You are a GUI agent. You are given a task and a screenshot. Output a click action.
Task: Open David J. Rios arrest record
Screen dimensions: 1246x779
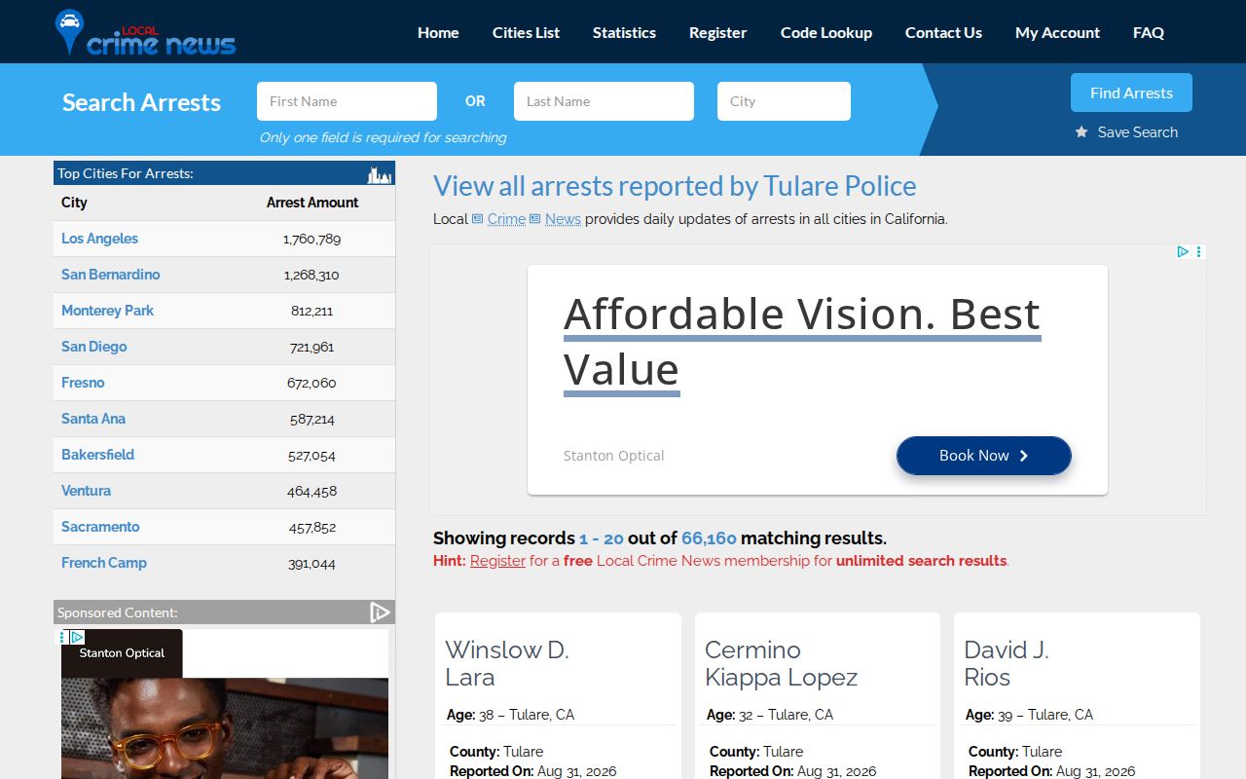click(1007, 663)
